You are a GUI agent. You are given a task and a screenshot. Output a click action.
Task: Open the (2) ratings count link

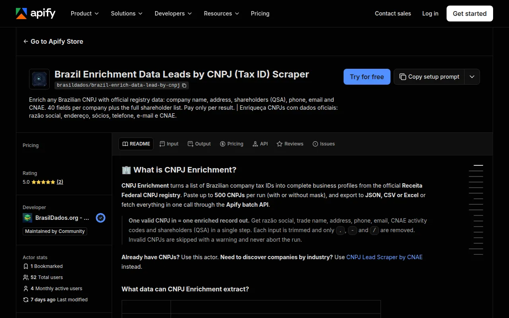pos(60,182)
